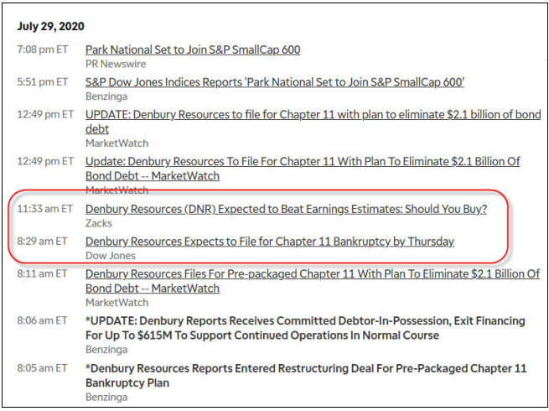Open 'Park National Set to Join S&P SmallCap 600' link
This screenshot has height=411, width=549.
coord(193,49)
